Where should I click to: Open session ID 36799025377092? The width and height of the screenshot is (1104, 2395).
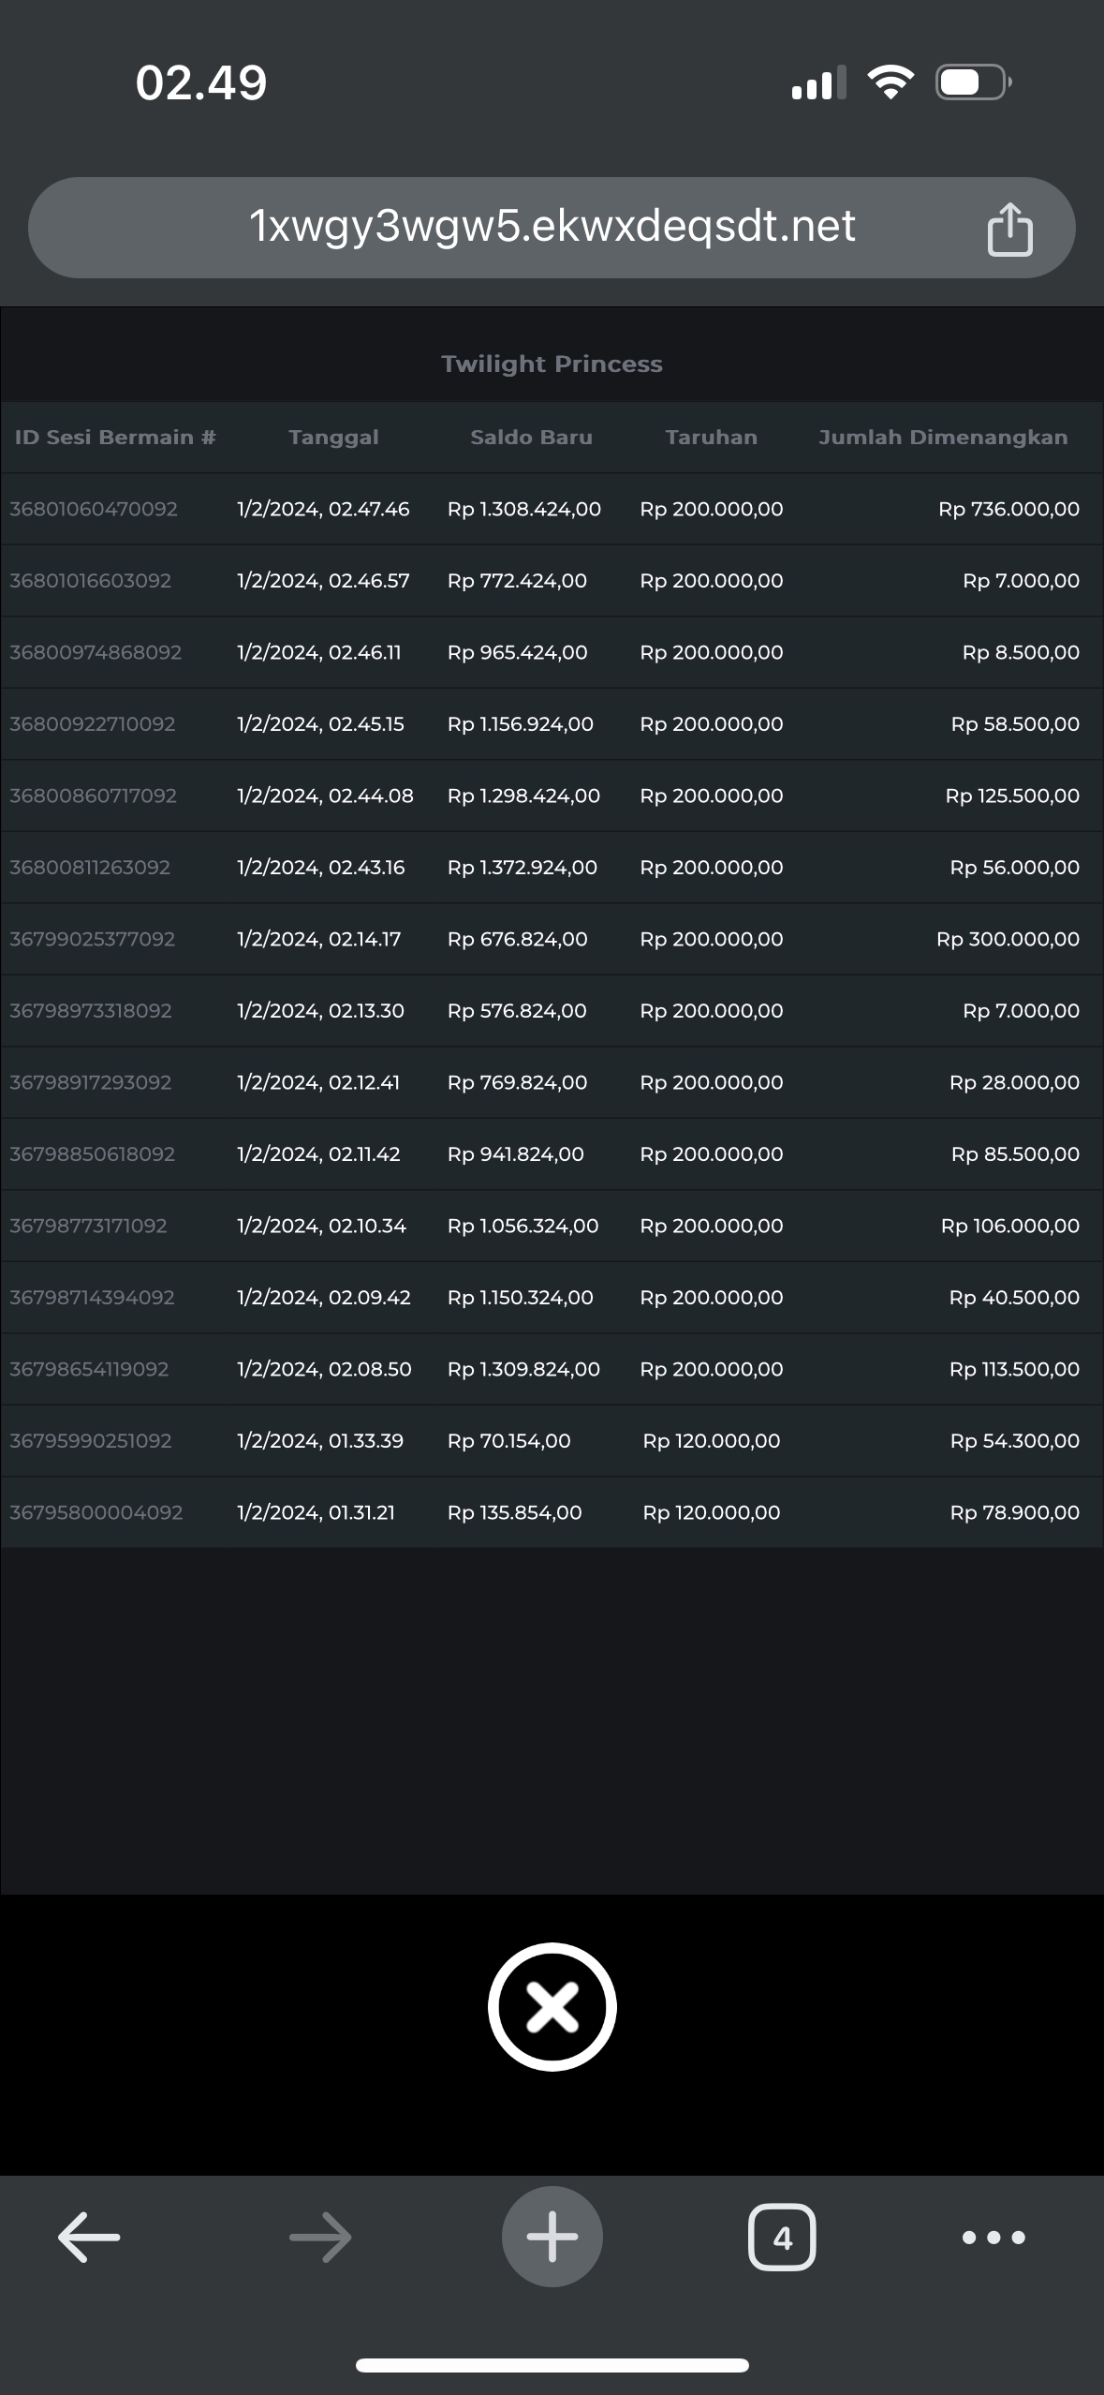click(93, 939)
